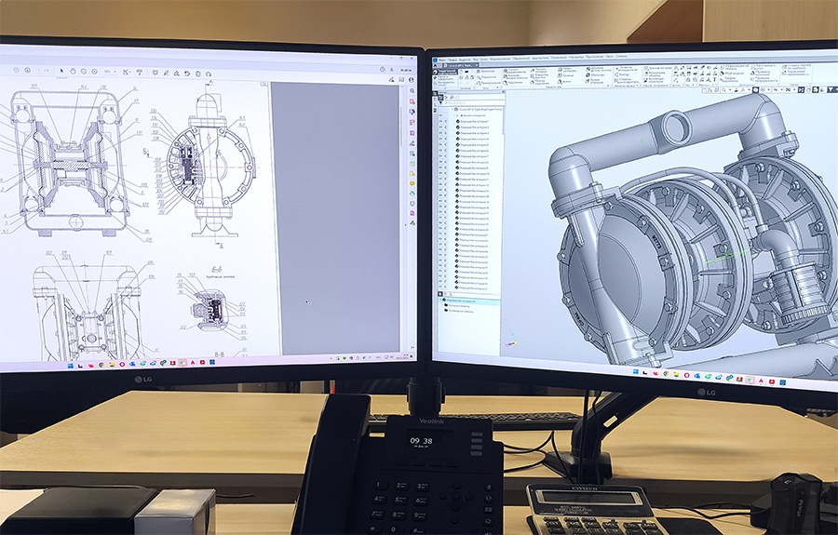This screenshot has height=535, width=838.
Task: Select the arrow selection tool in PDF toolbar
Action: tap(62, 71)
